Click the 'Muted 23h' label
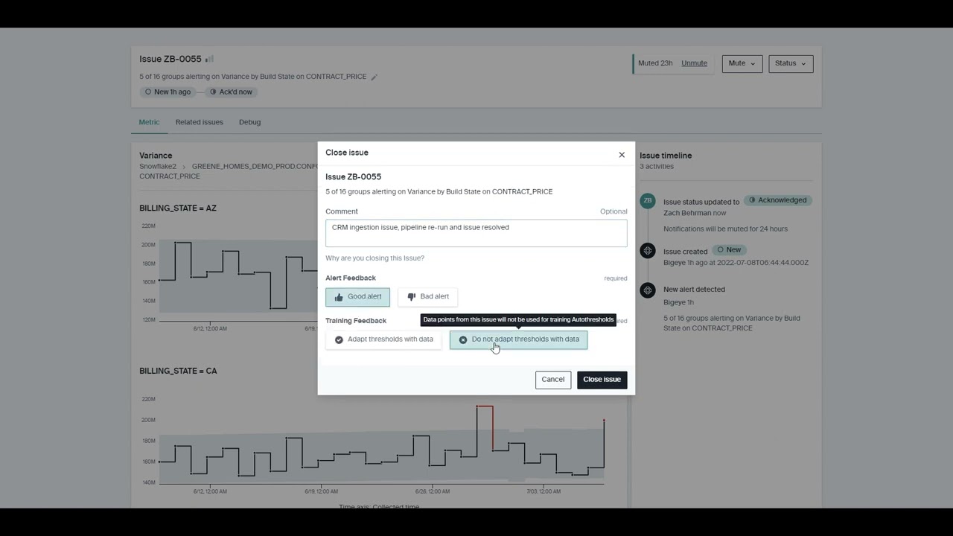The height and width of the screenshot is (536, 953). tap(655, 63)
